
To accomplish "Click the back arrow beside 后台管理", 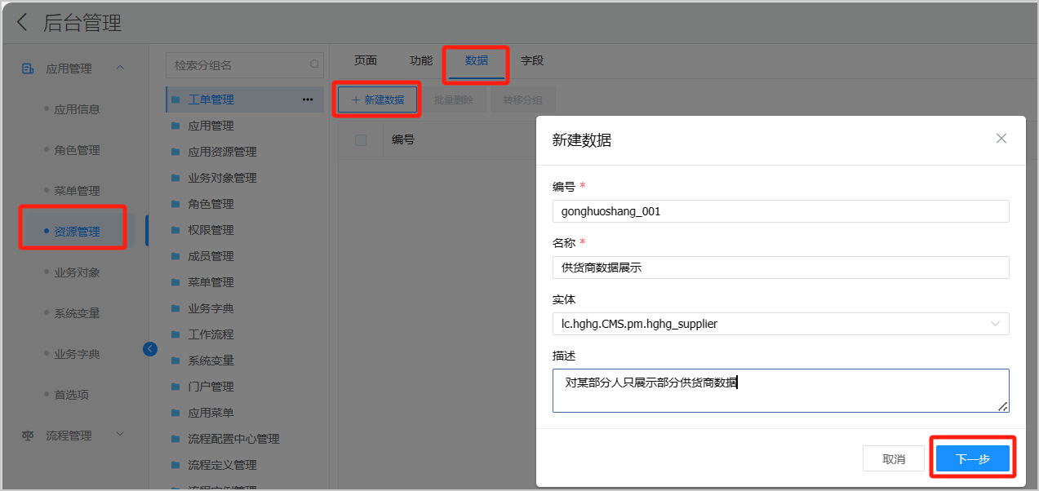I will [x=22, y=23].
